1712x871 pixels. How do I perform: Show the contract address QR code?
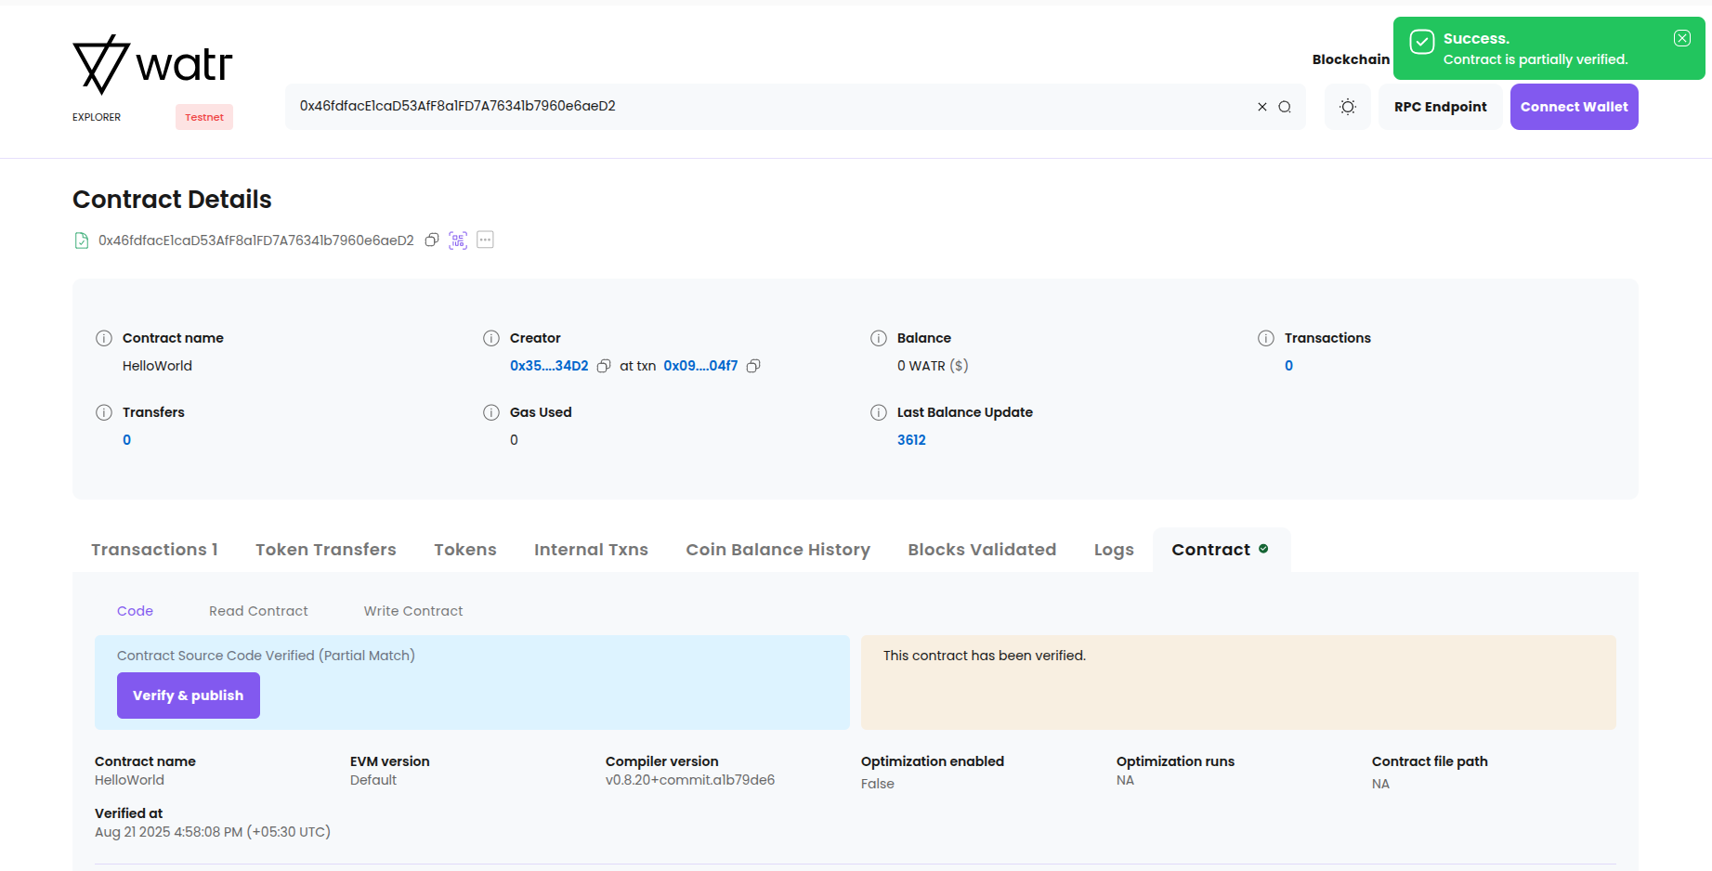coord(458,240)
